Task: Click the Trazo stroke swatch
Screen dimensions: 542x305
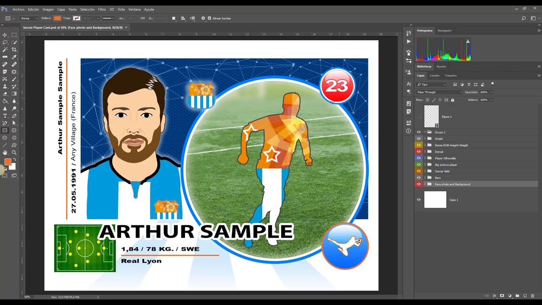Action: pyautogui.click(x=77, y=18)
